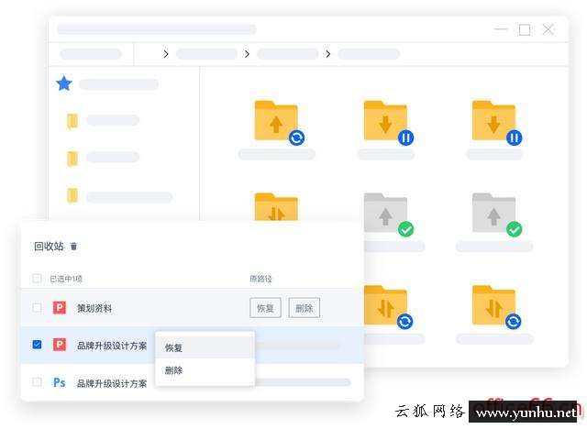Image resolution: width=587 pixels, height=429 pixels.
Task: Click the blue star favorites icon
Action: coord(64,83)
